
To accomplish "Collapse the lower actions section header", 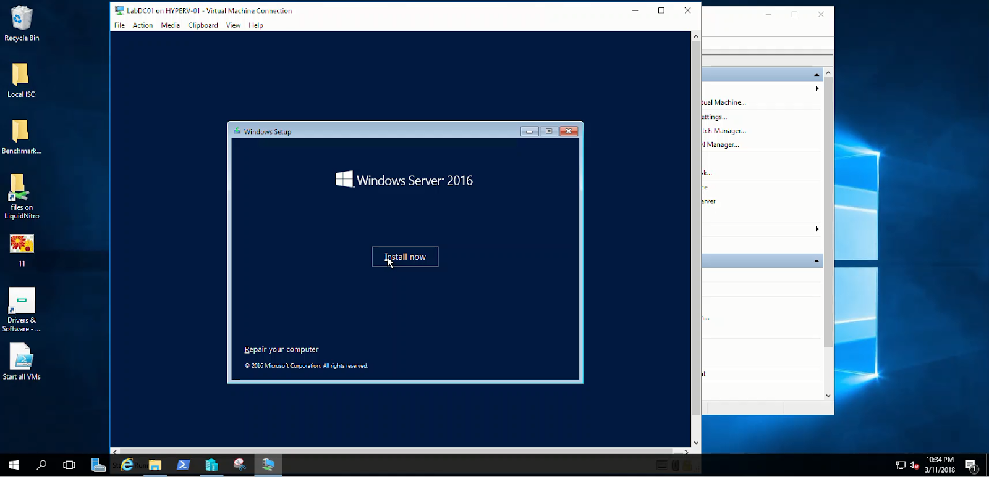I will pos(817,261).
